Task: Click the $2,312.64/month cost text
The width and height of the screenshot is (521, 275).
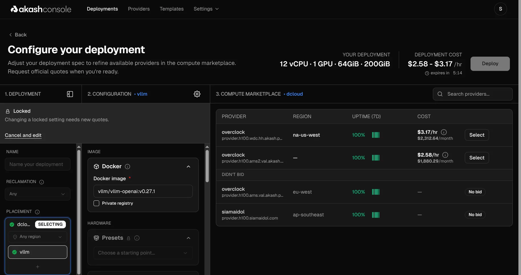Action: [435, 138]
